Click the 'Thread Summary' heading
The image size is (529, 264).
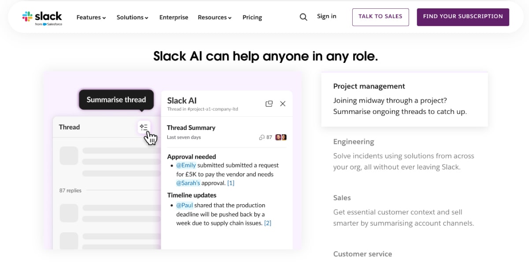coord(191,128)
